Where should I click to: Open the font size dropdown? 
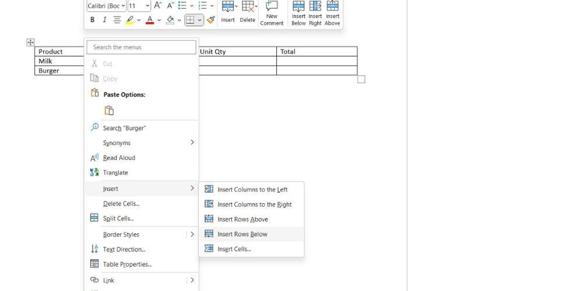click(139, 6)
